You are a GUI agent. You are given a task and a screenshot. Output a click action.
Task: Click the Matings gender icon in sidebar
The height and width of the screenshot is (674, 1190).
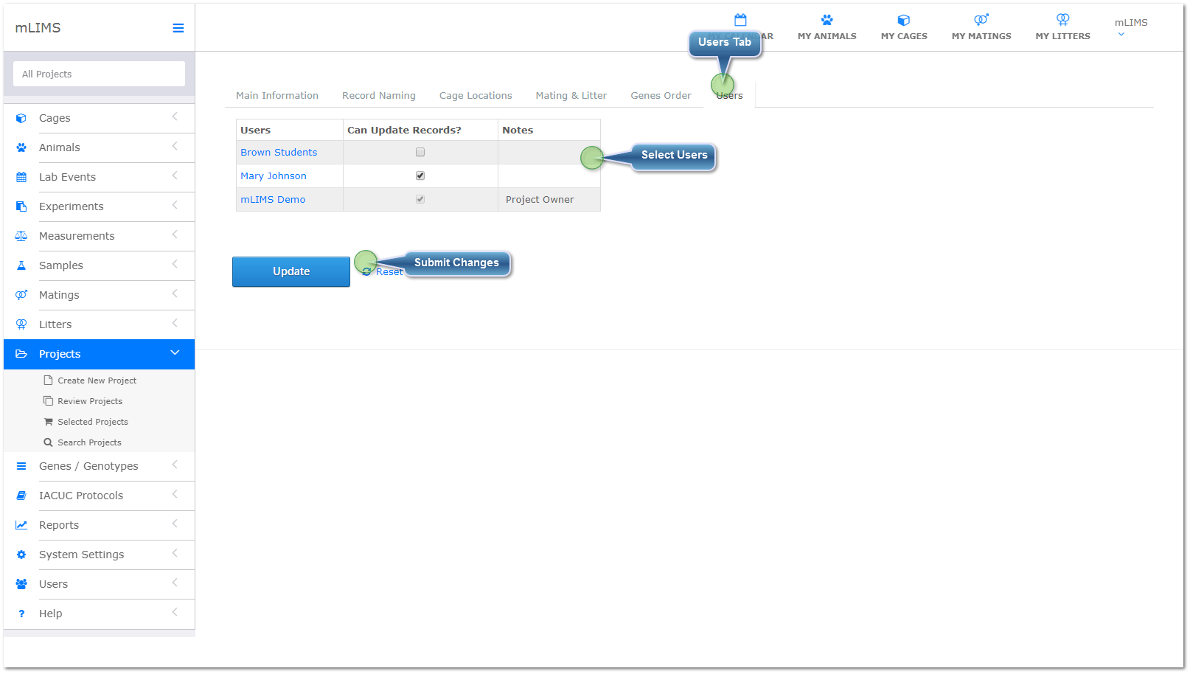coord(21,295)
